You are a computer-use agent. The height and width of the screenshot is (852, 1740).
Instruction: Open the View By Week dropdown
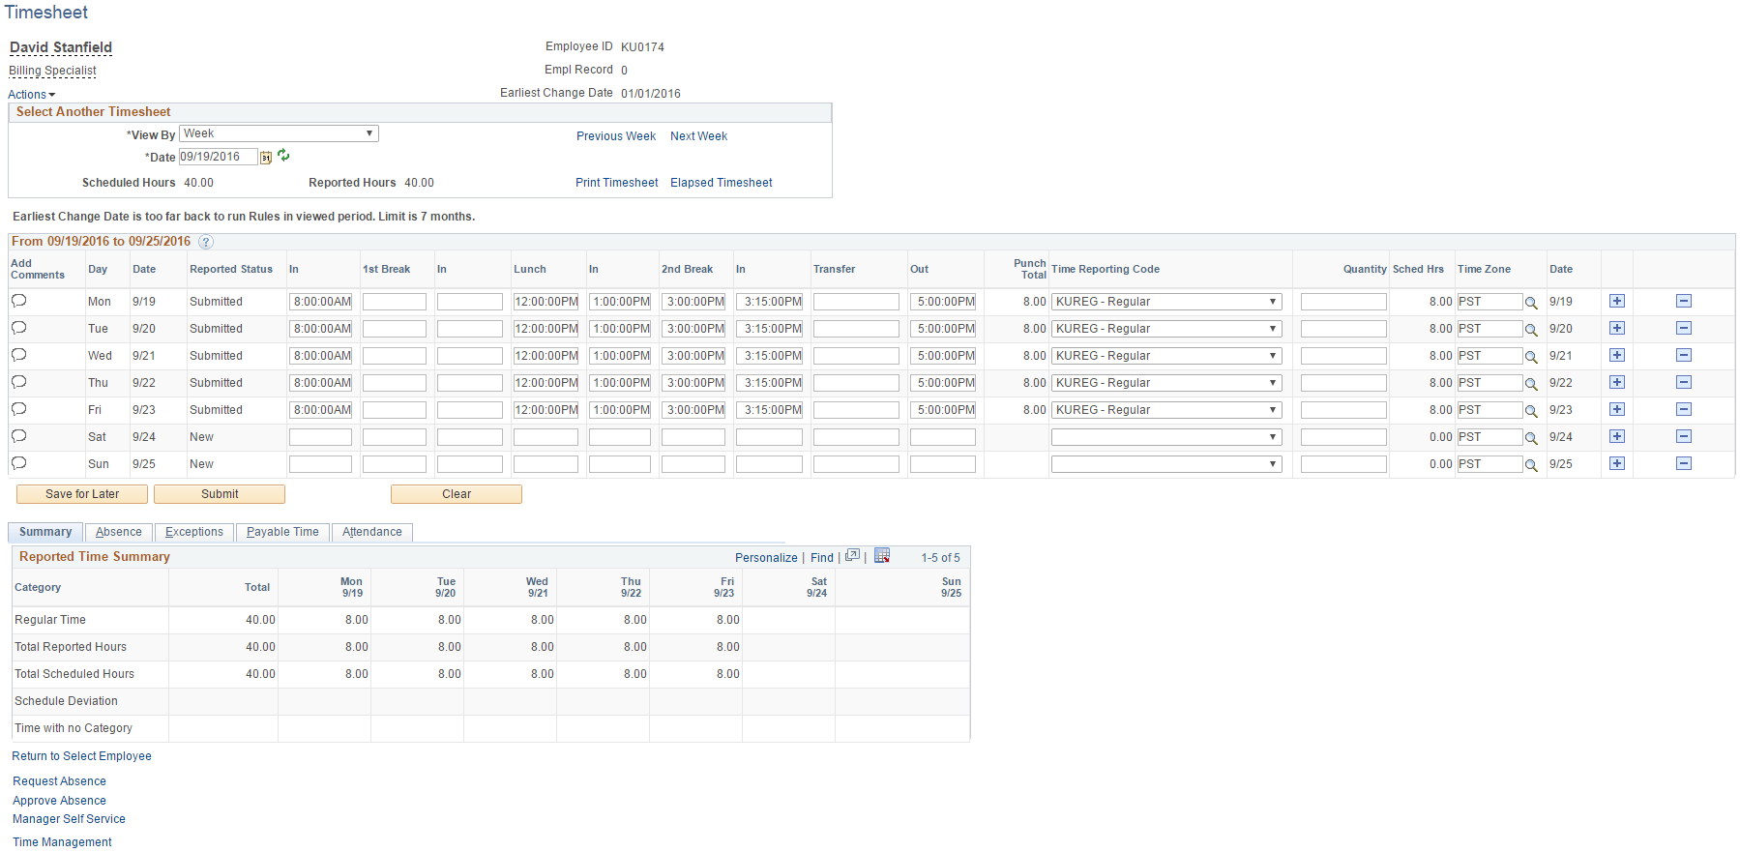279,133
